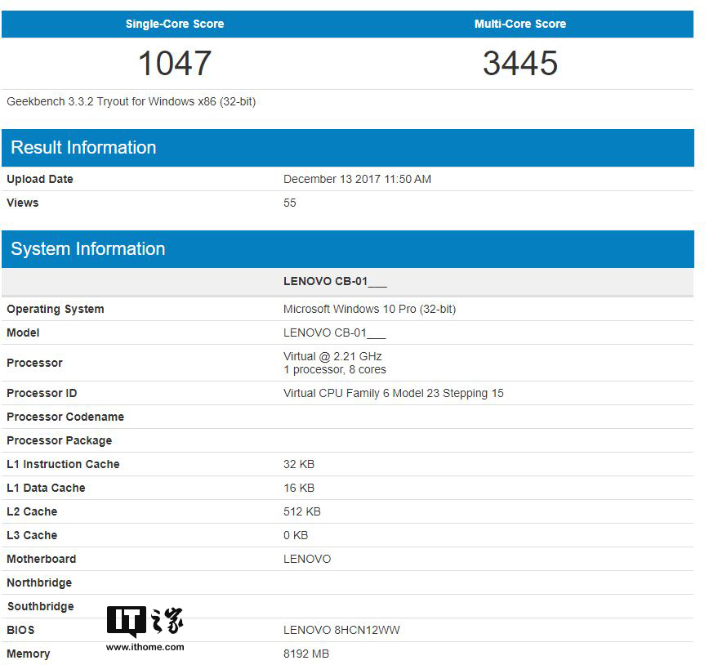Click the L1 Data Cache label

(x=46, y=488)
